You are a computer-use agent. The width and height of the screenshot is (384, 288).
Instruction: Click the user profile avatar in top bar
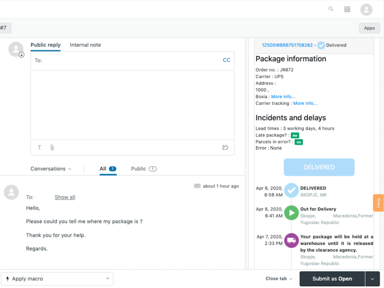coord(366,10)
